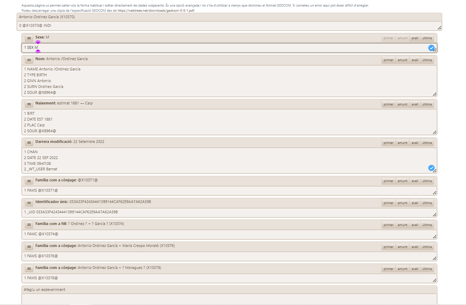Click the drag handle on Identificador únic

click(29, 203)
